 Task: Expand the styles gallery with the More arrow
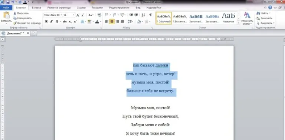(x=239, y=23)
